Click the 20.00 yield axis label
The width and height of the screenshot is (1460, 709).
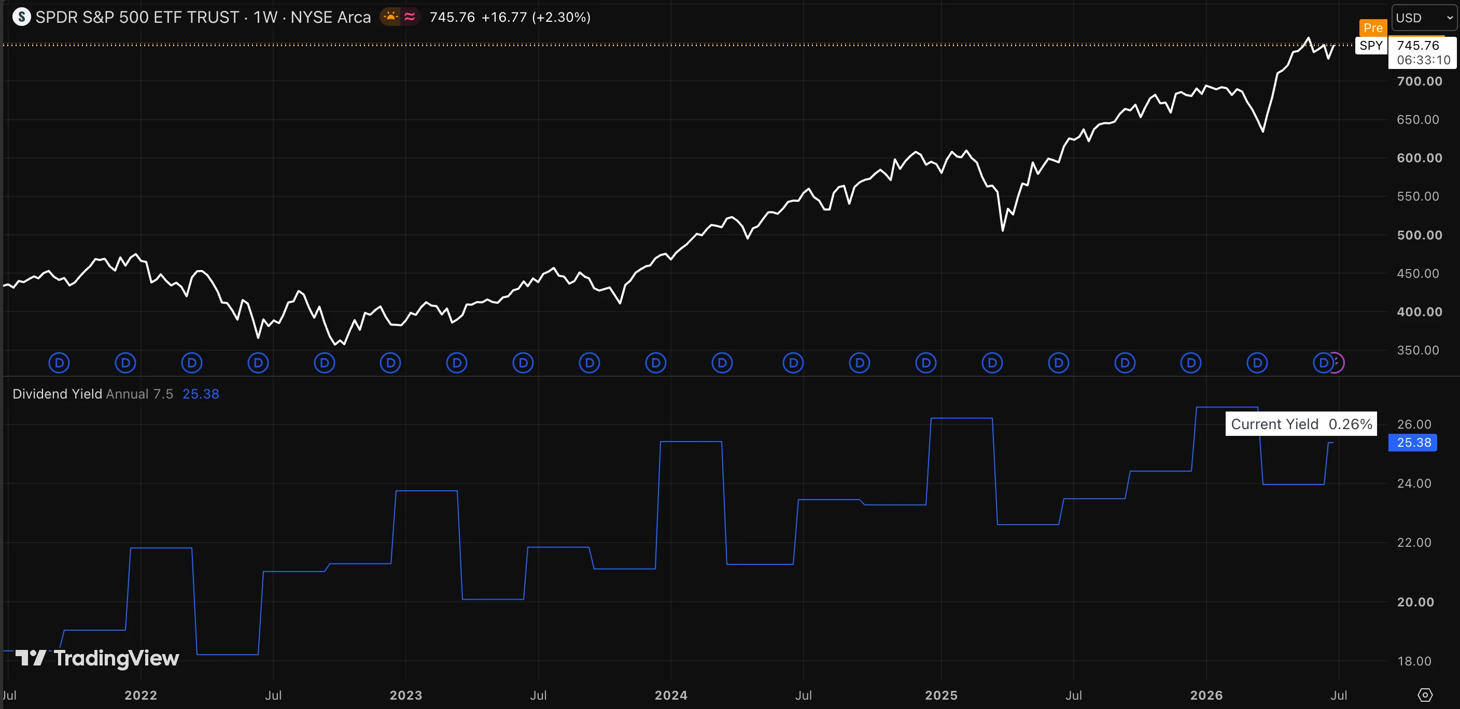coord(1415,602)
